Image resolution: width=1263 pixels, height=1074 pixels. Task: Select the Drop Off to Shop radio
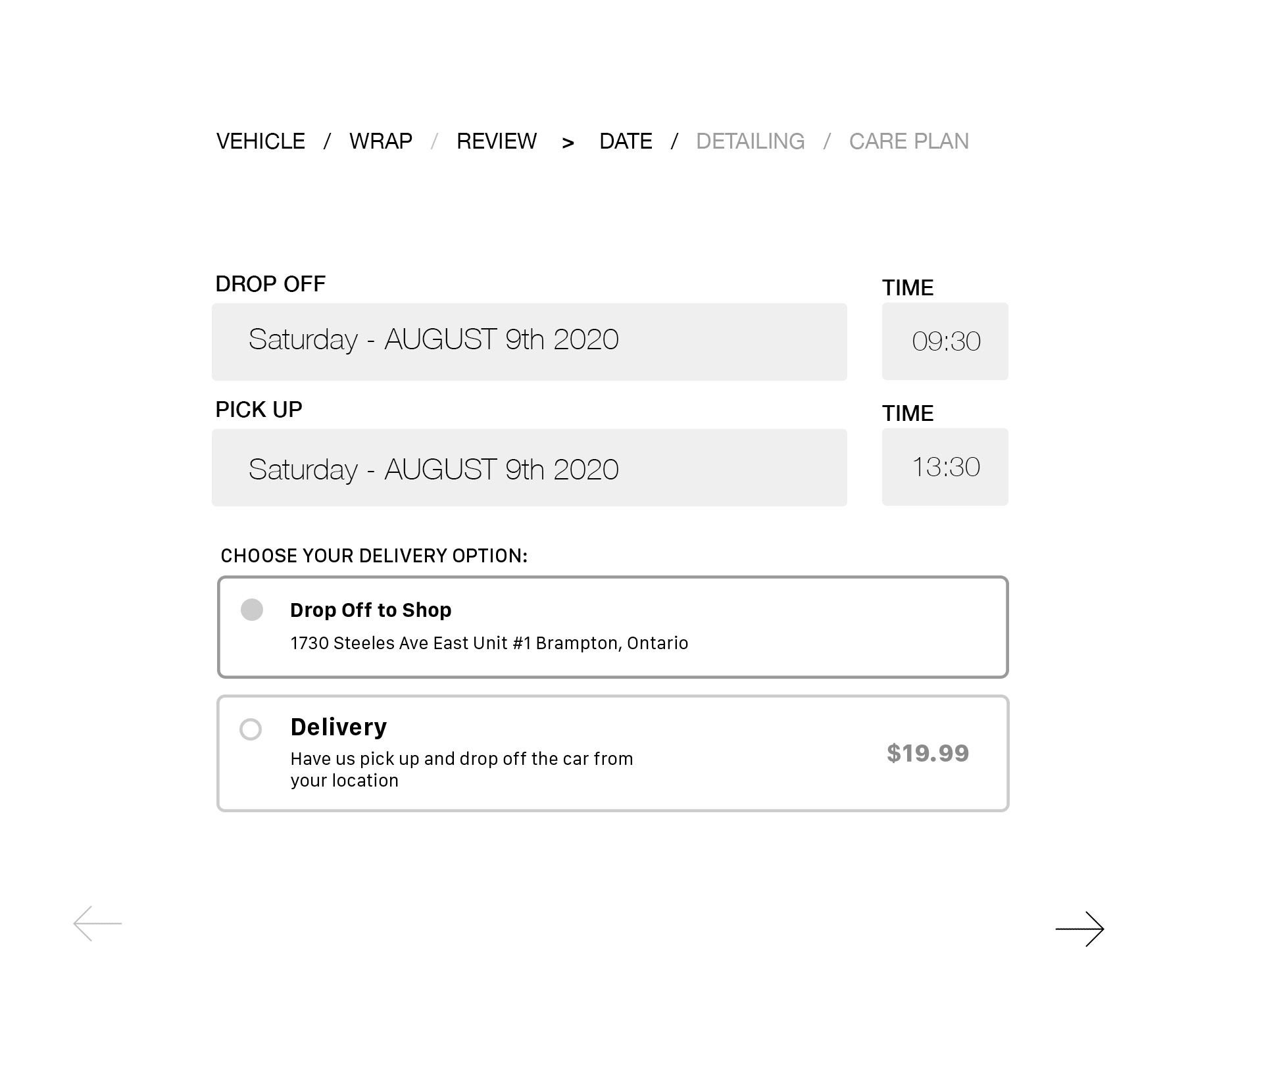pos(252,610)
